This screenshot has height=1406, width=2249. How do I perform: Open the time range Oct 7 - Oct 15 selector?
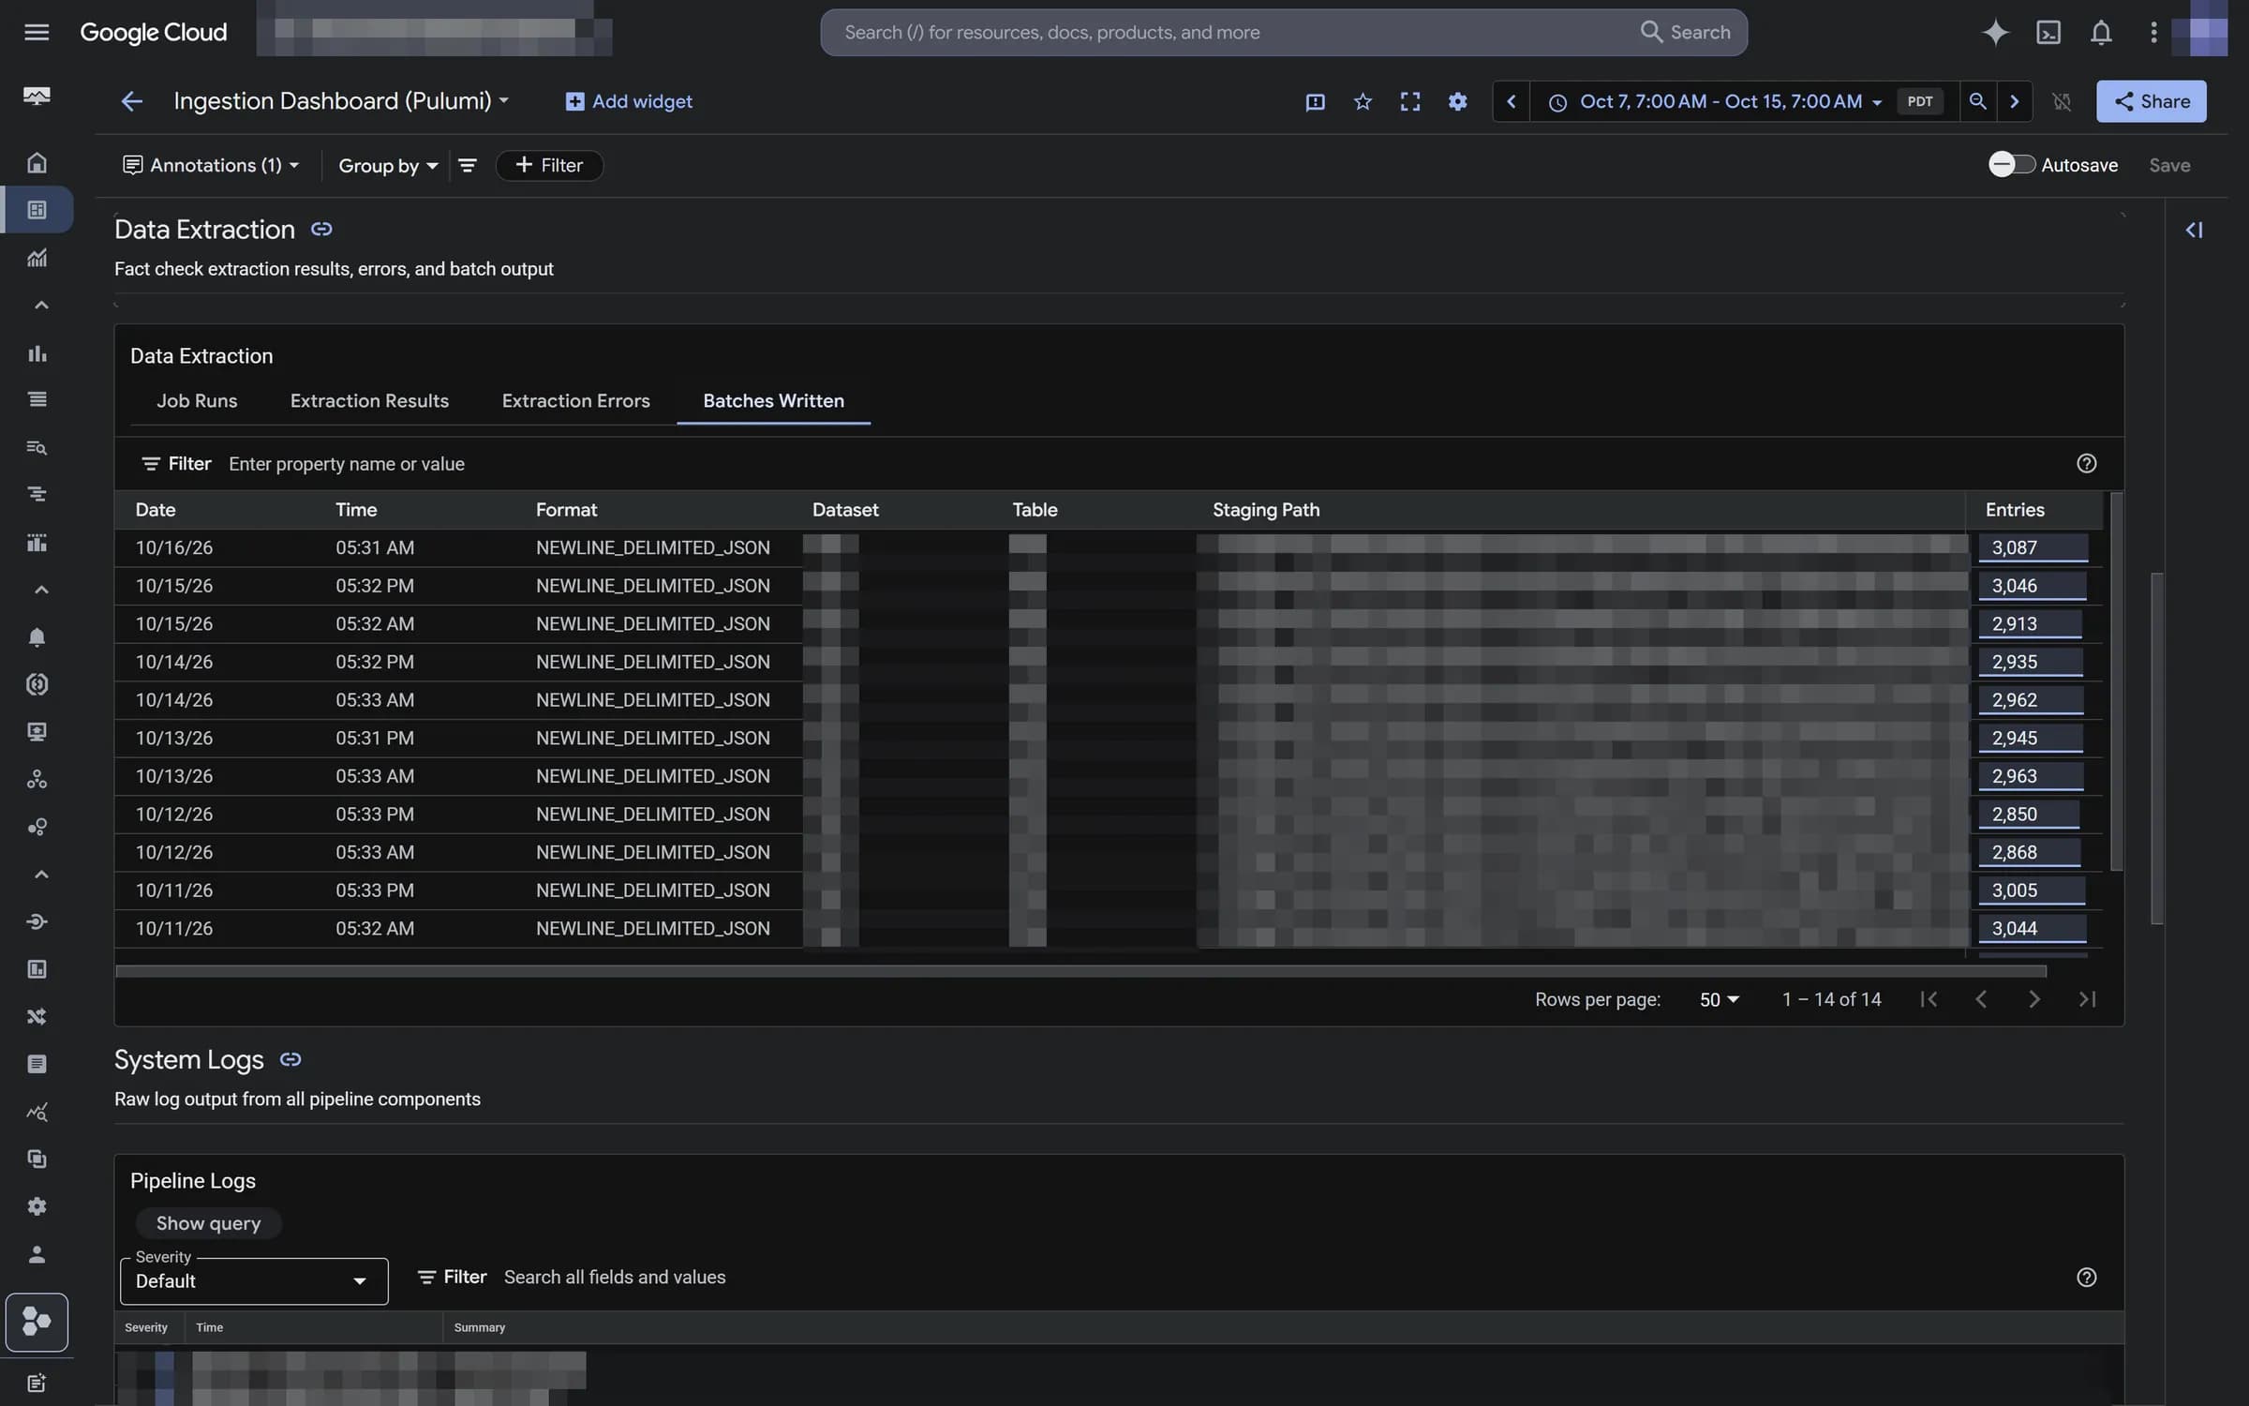pyautogui.click(x=1716, y=101)
